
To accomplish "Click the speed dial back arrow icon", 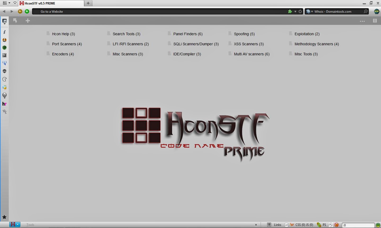I will (x=15, y=21).
